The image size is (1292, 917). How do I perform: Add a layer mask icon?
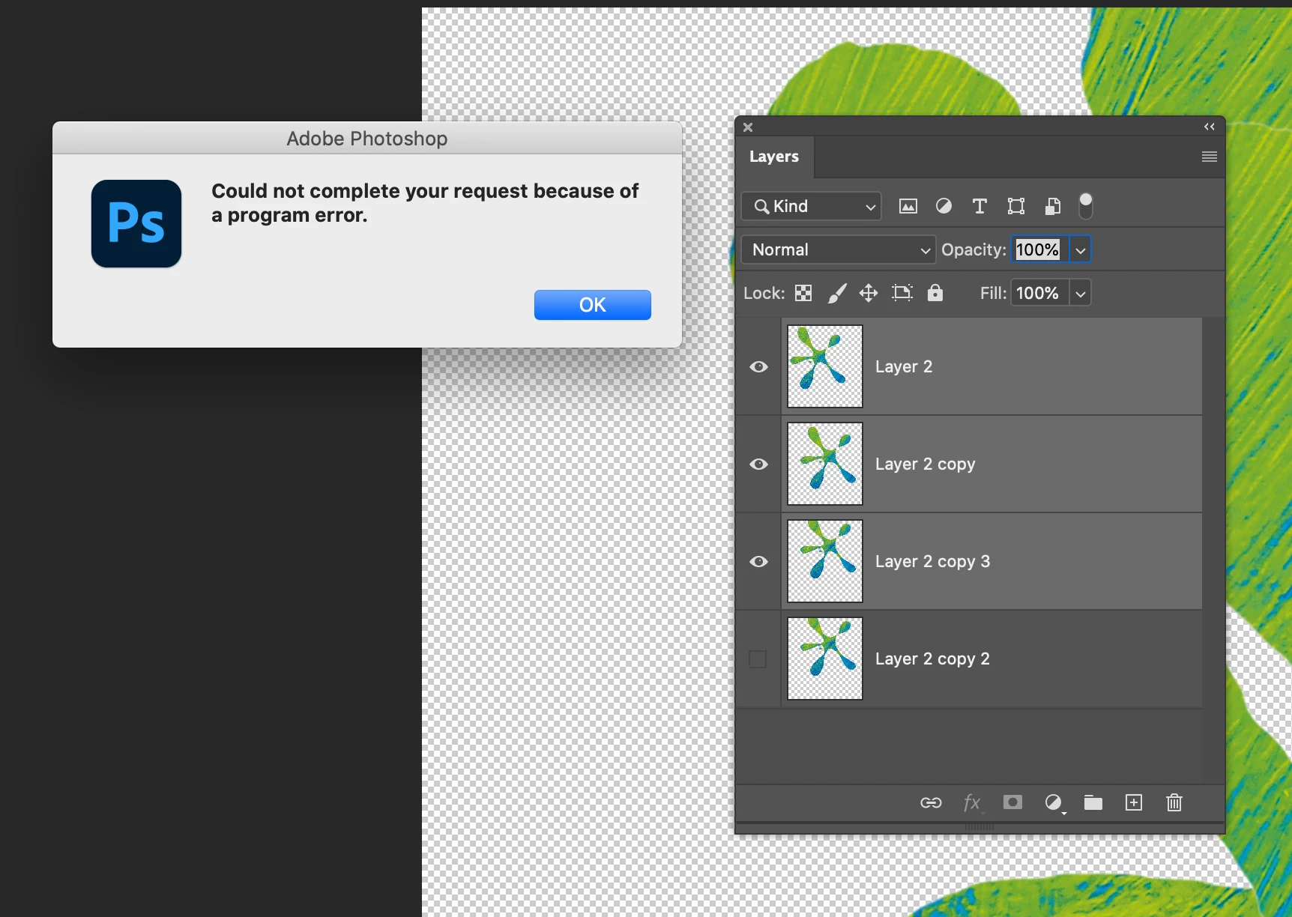[1012, 802]
